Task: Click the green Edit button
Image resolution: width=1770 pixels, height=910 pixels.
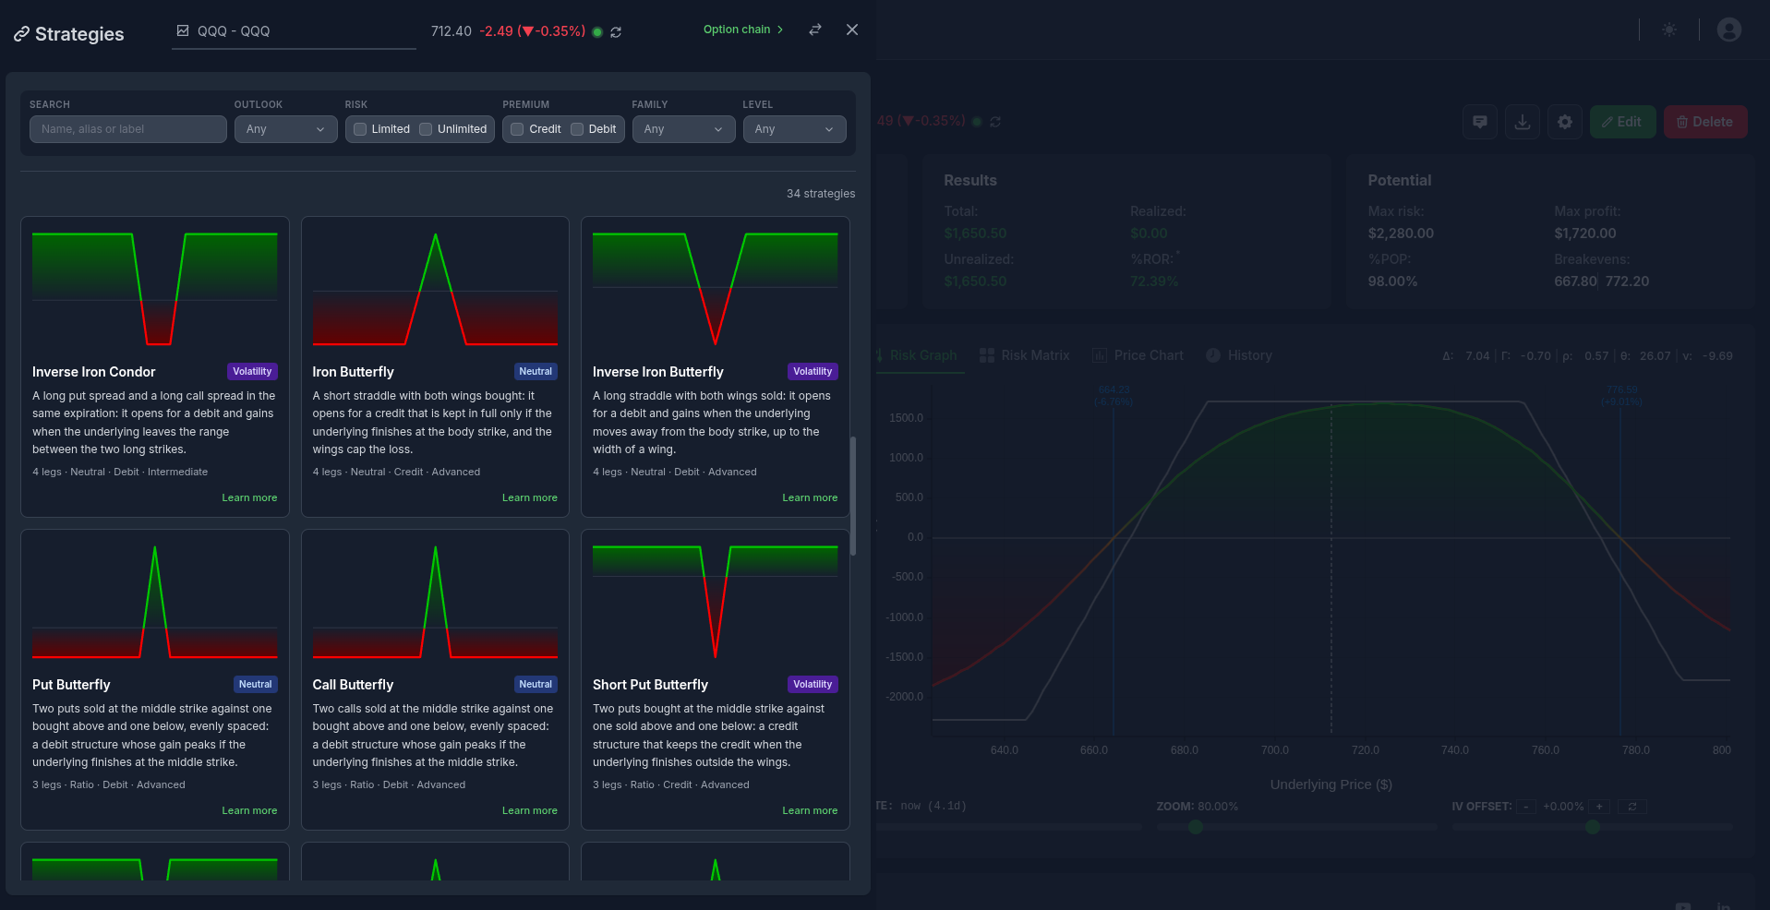Action: click(1622, 122)
